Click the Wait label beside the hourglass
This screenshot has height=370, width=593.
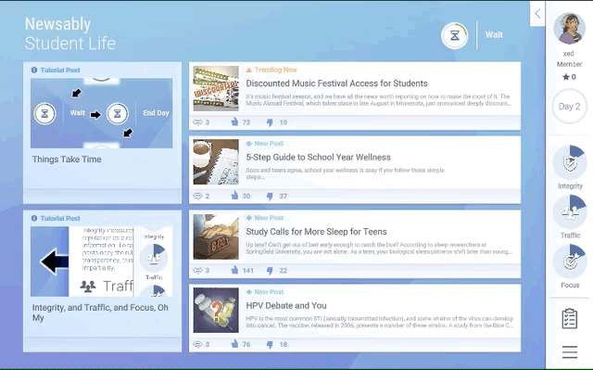(494, 35)
